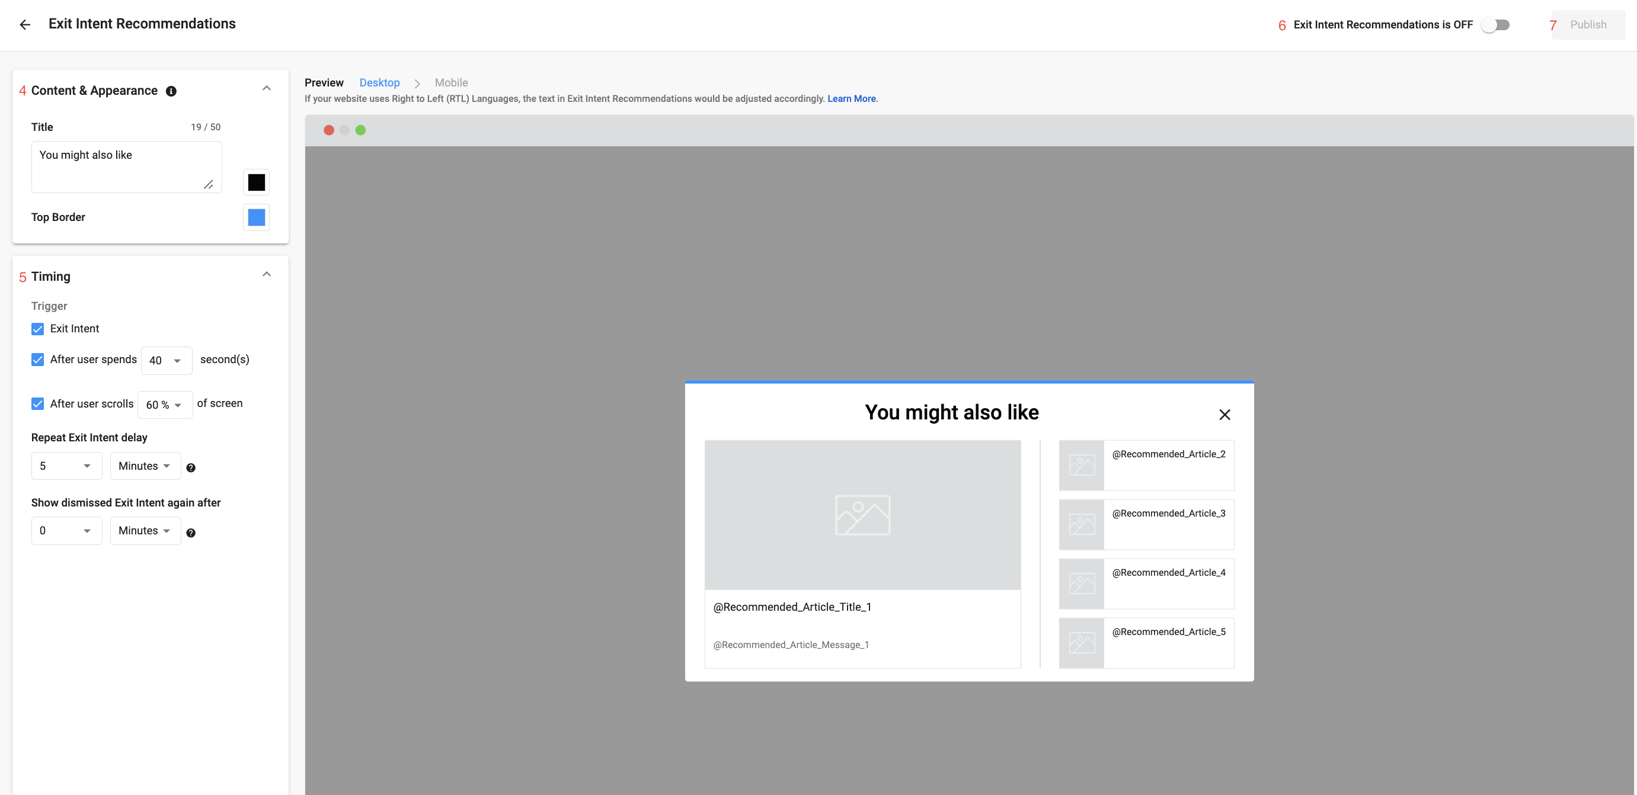Screen dimensions: 1637x795
Task: Close the You might also like popup
Action: coord(1224,415)
